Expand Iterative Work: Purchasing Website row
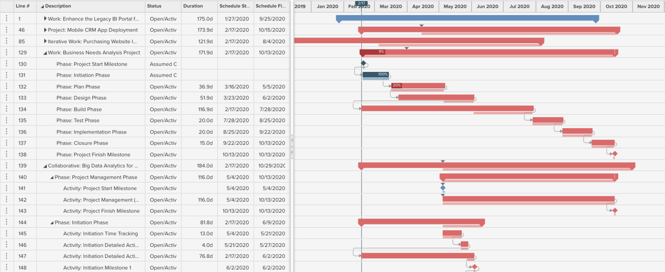 click(x=45, y=41)
